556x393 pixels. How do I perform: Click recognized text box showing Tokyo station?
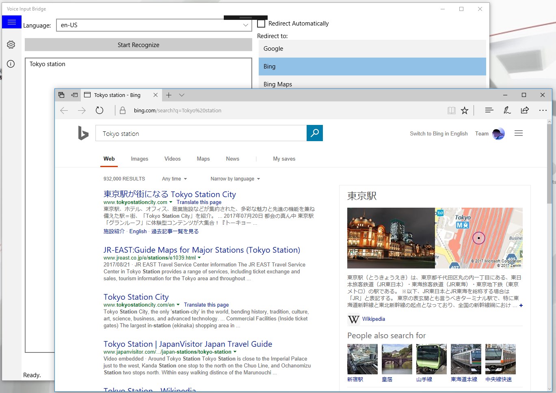pyautogui.click(x=138, y=205)
